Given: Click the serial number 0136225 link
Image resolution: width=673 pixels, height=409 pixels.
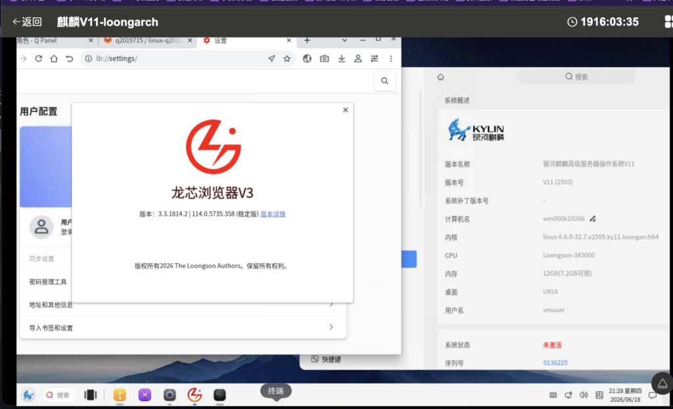Looking at the screenshot, I should 555,362.
